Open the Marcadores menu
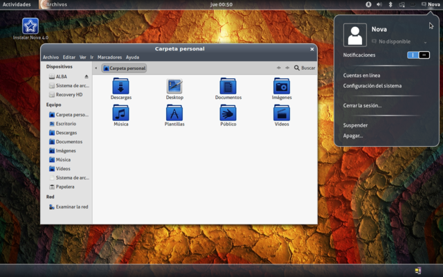The height and width of the screenshot is (277, 443). (109, 57)
